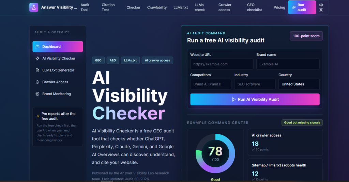Click the EXAMPLE COMMAND CENTER label
349x182 pixels.
point(218,123)
